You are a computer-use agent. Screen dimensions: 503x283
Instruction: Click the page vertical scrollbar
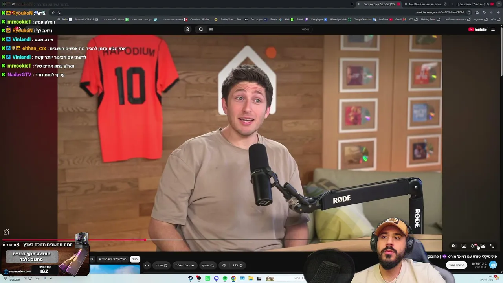(501, 51)
